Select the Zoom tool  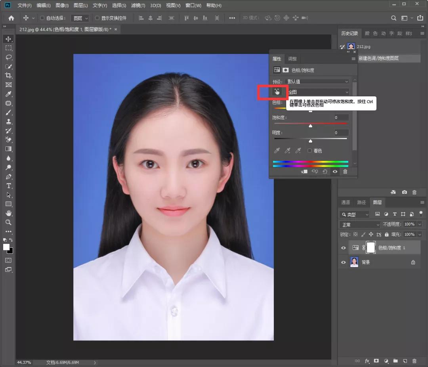click(8, 222)
